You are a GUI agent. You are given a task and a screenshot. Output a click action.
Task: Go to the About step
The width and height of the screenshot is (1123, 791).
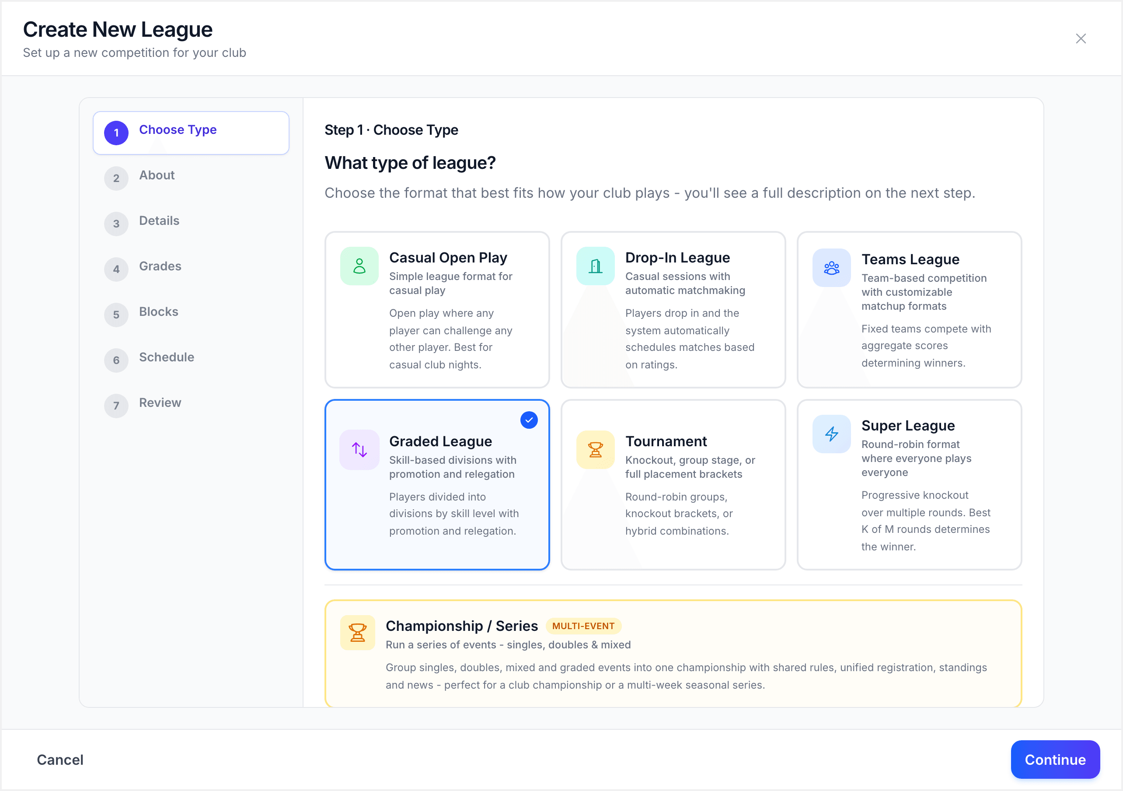191,178
